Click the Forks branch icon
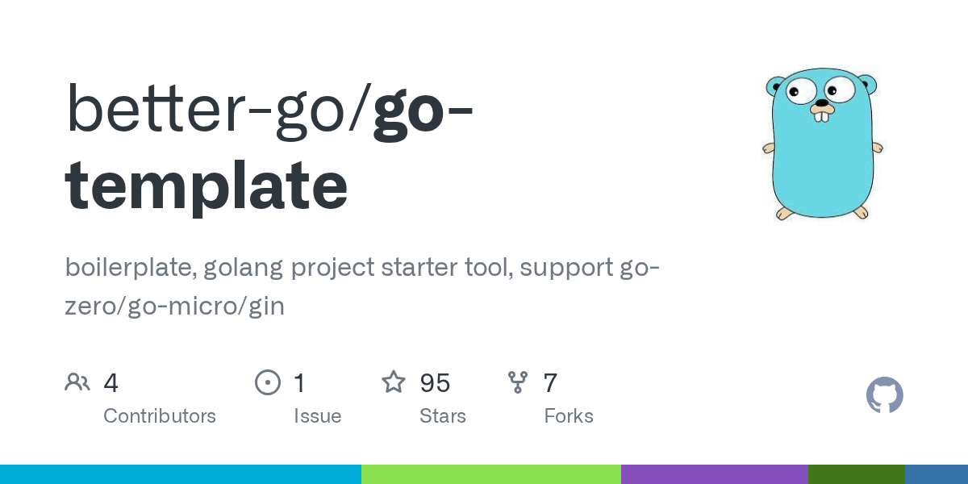Screen dimensions: 968x484 pyautogui.click(x=518, y=382)
